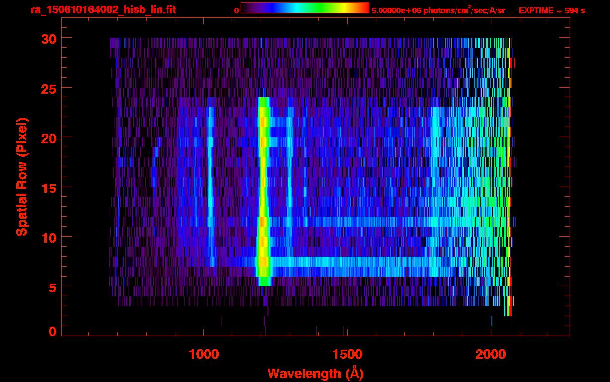Click the thin vertical emission line near 1025 Å
This screenshot has height=382, width=610.
[210, 189]
